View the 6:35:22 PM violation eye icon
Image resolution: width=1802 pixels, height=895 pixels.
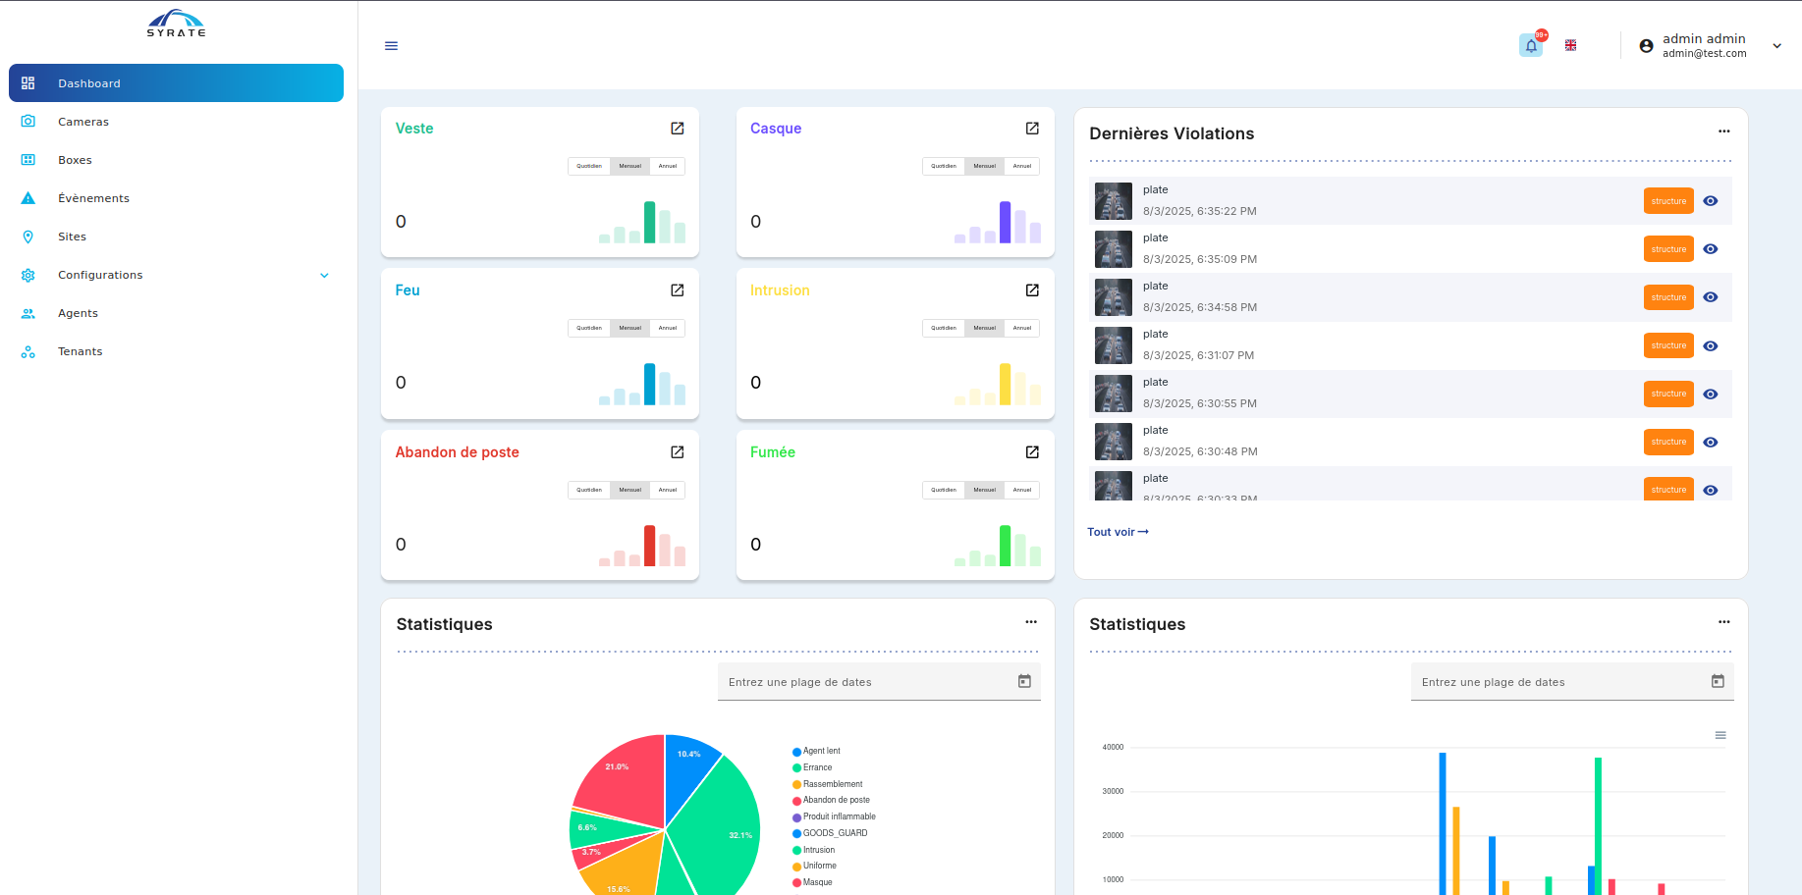(1711, 201)
